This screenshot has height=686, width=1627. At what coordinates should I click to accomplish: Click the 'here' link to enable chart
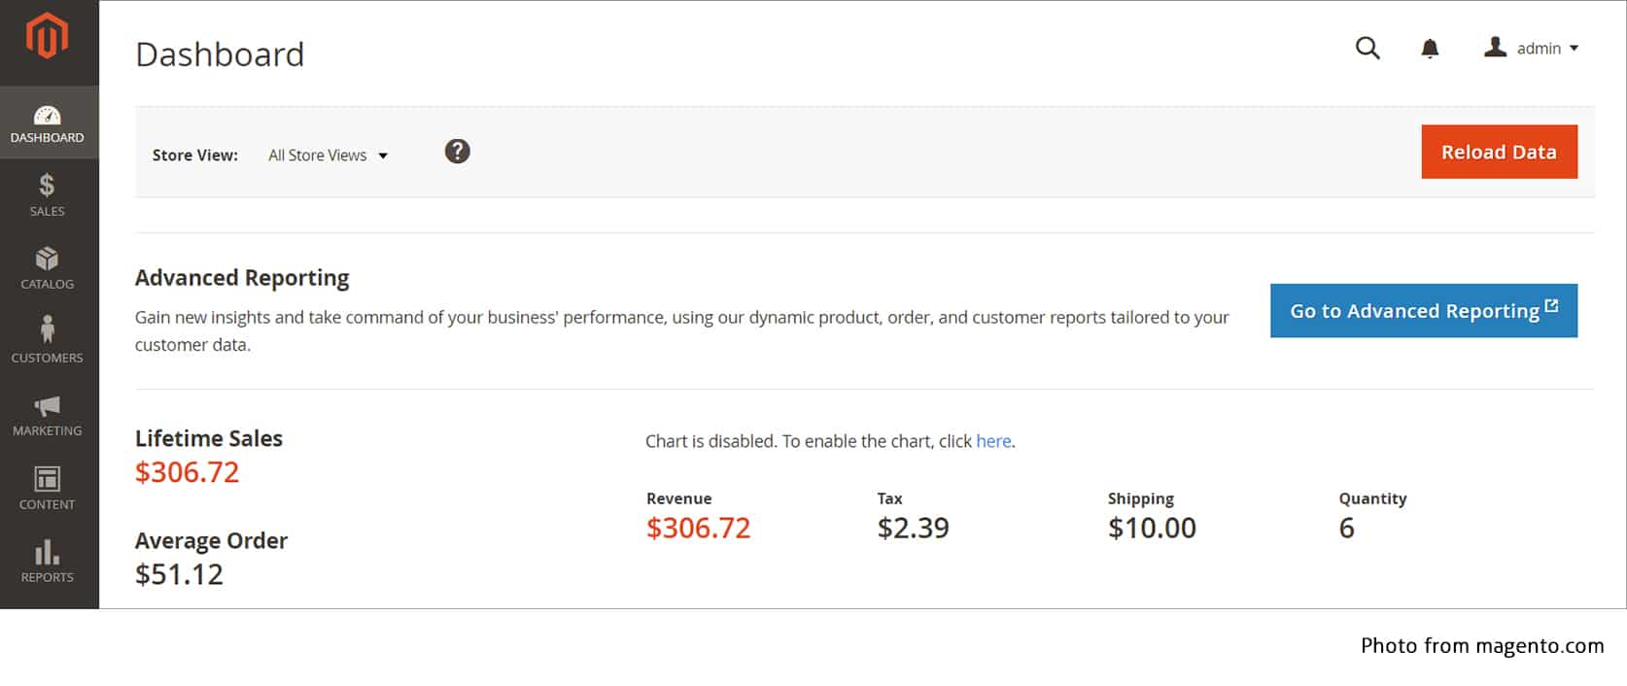click(993, 441)
